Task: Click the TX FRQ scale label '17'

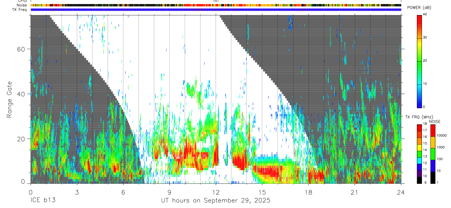Action: (425, 130)
